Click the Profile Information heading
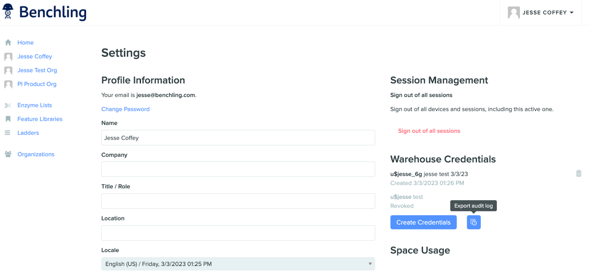The width and height of the screenshot is (590, 274). pos(143,80)
